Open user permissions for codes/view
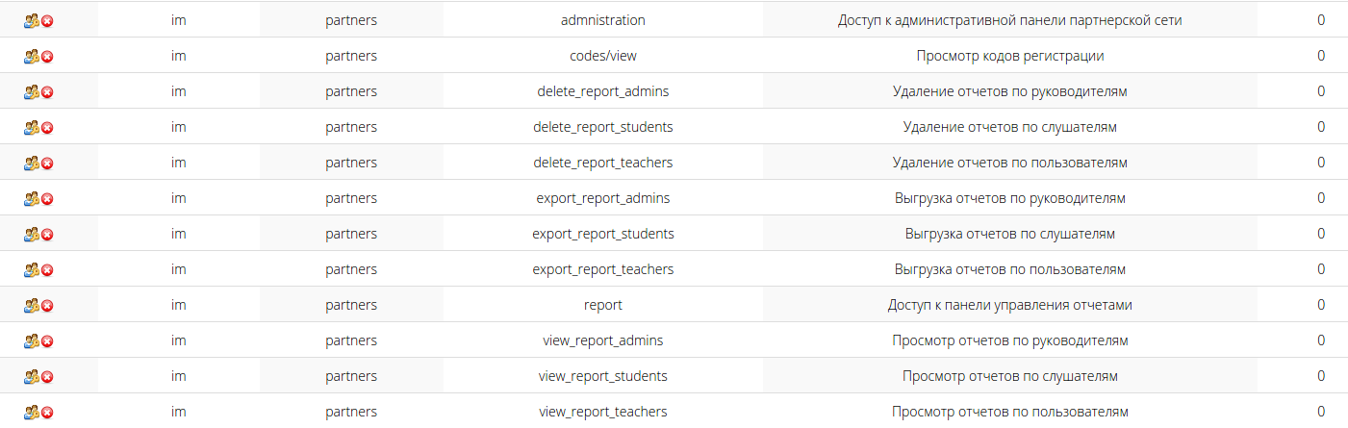1348x428 pixels. [31, 56]
